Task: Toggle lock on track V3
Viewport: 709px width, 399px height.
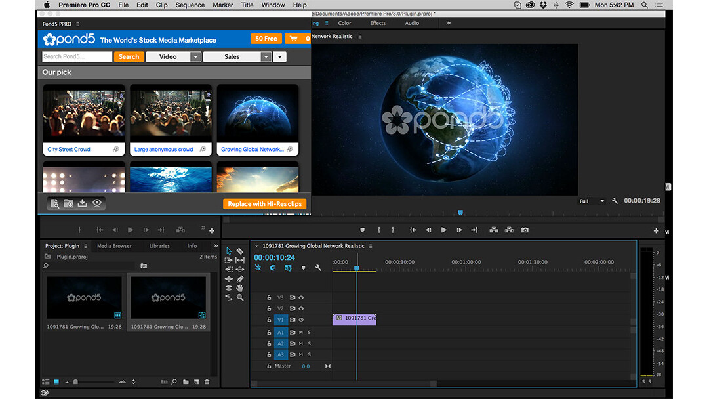Action: [x=269, y=297]
